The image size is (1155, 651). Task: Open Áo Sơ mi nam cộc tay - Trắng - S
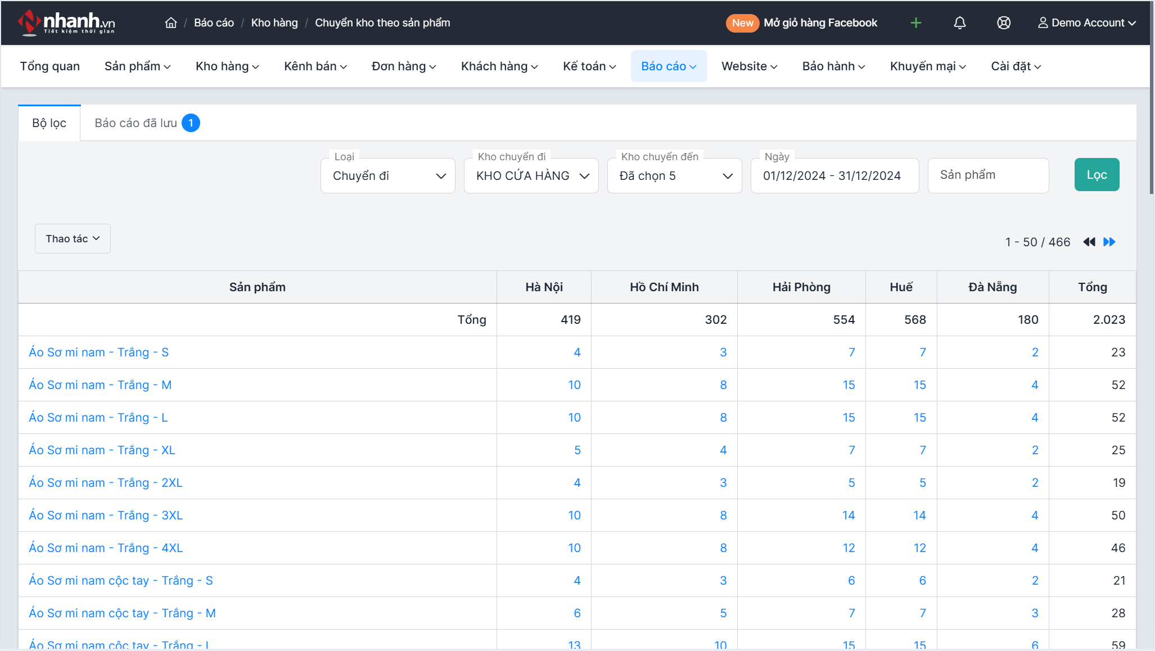point(121,581)
